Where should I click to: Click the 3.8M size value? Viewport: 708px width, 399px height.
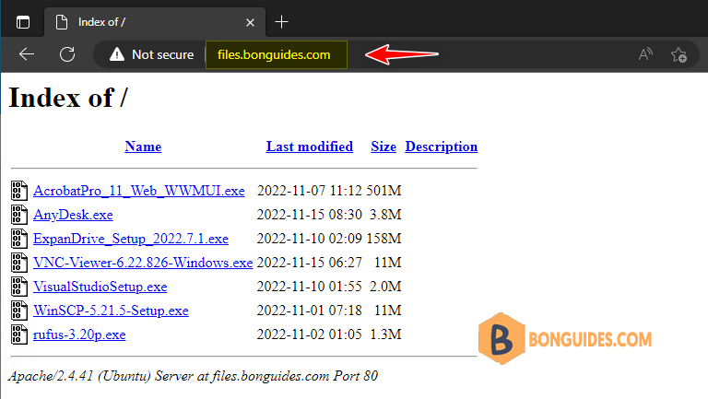point(385,215)
